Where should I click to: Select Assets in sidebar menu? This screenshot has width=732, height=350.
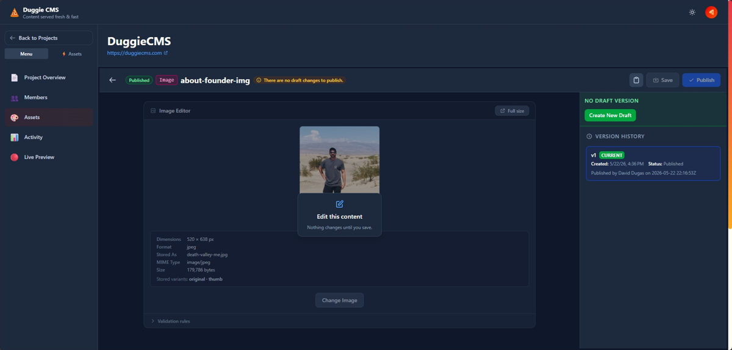click(49, 117)
